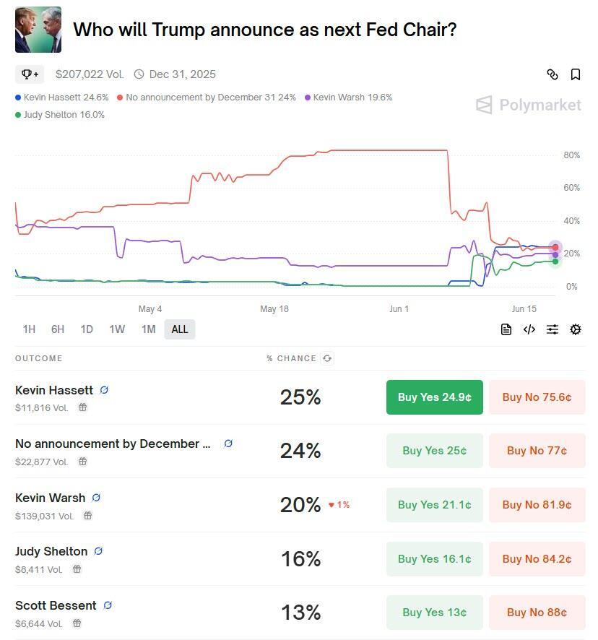Open the chart document icon
The width and height of the screenshot is (598, 640).
pyautogui.click(x=506, y=329)
